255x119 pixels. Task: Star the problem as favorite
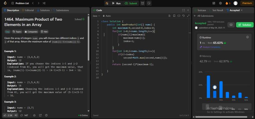34,115
